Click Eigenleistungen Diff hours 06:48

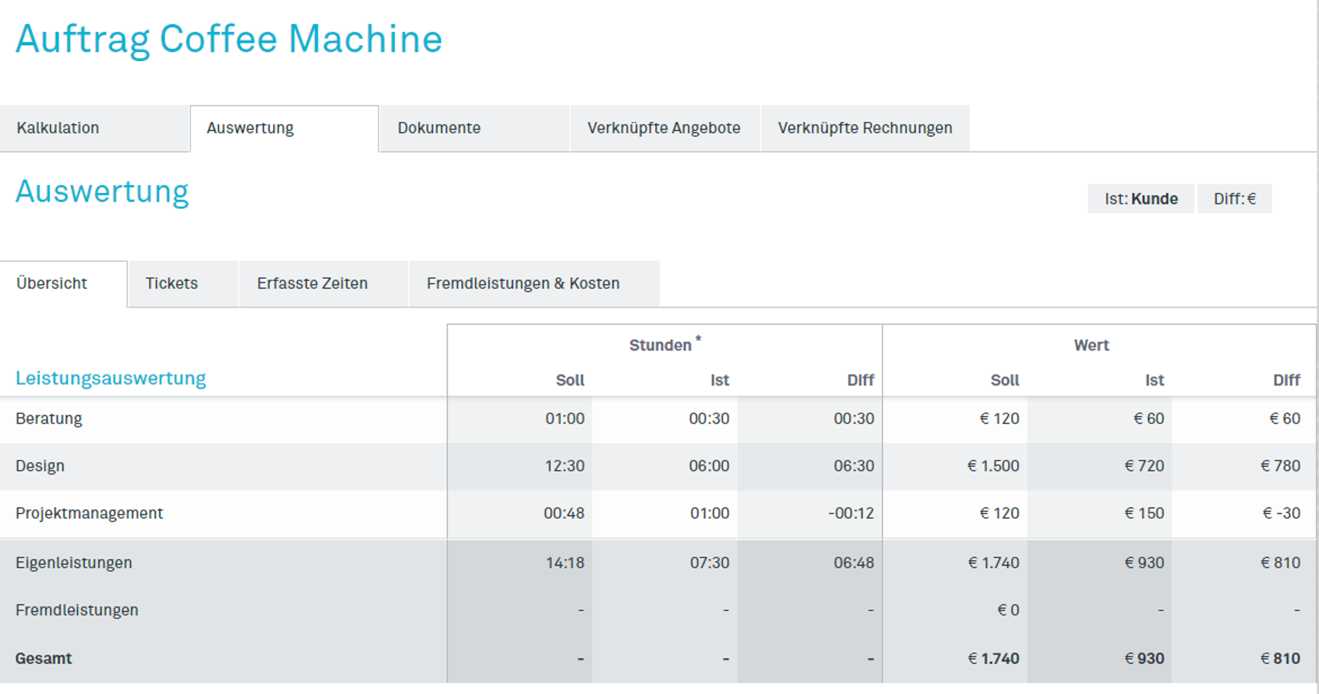pyautogui.click(x=853, y=563)
